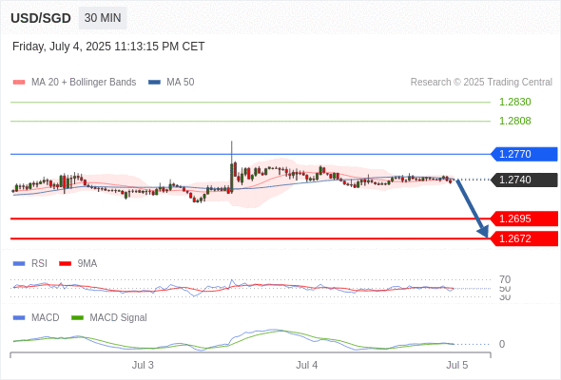Toggle the MACD legend entry
The width and height of the screenshot is (561, 380).
point(36,317)
